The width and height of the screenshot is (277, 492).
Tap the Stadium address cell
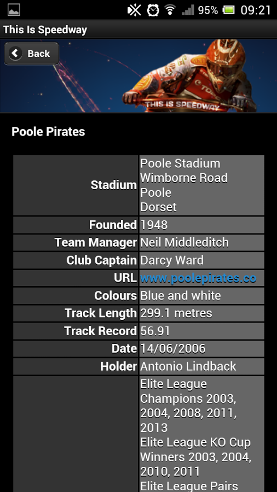coord(201,185)
